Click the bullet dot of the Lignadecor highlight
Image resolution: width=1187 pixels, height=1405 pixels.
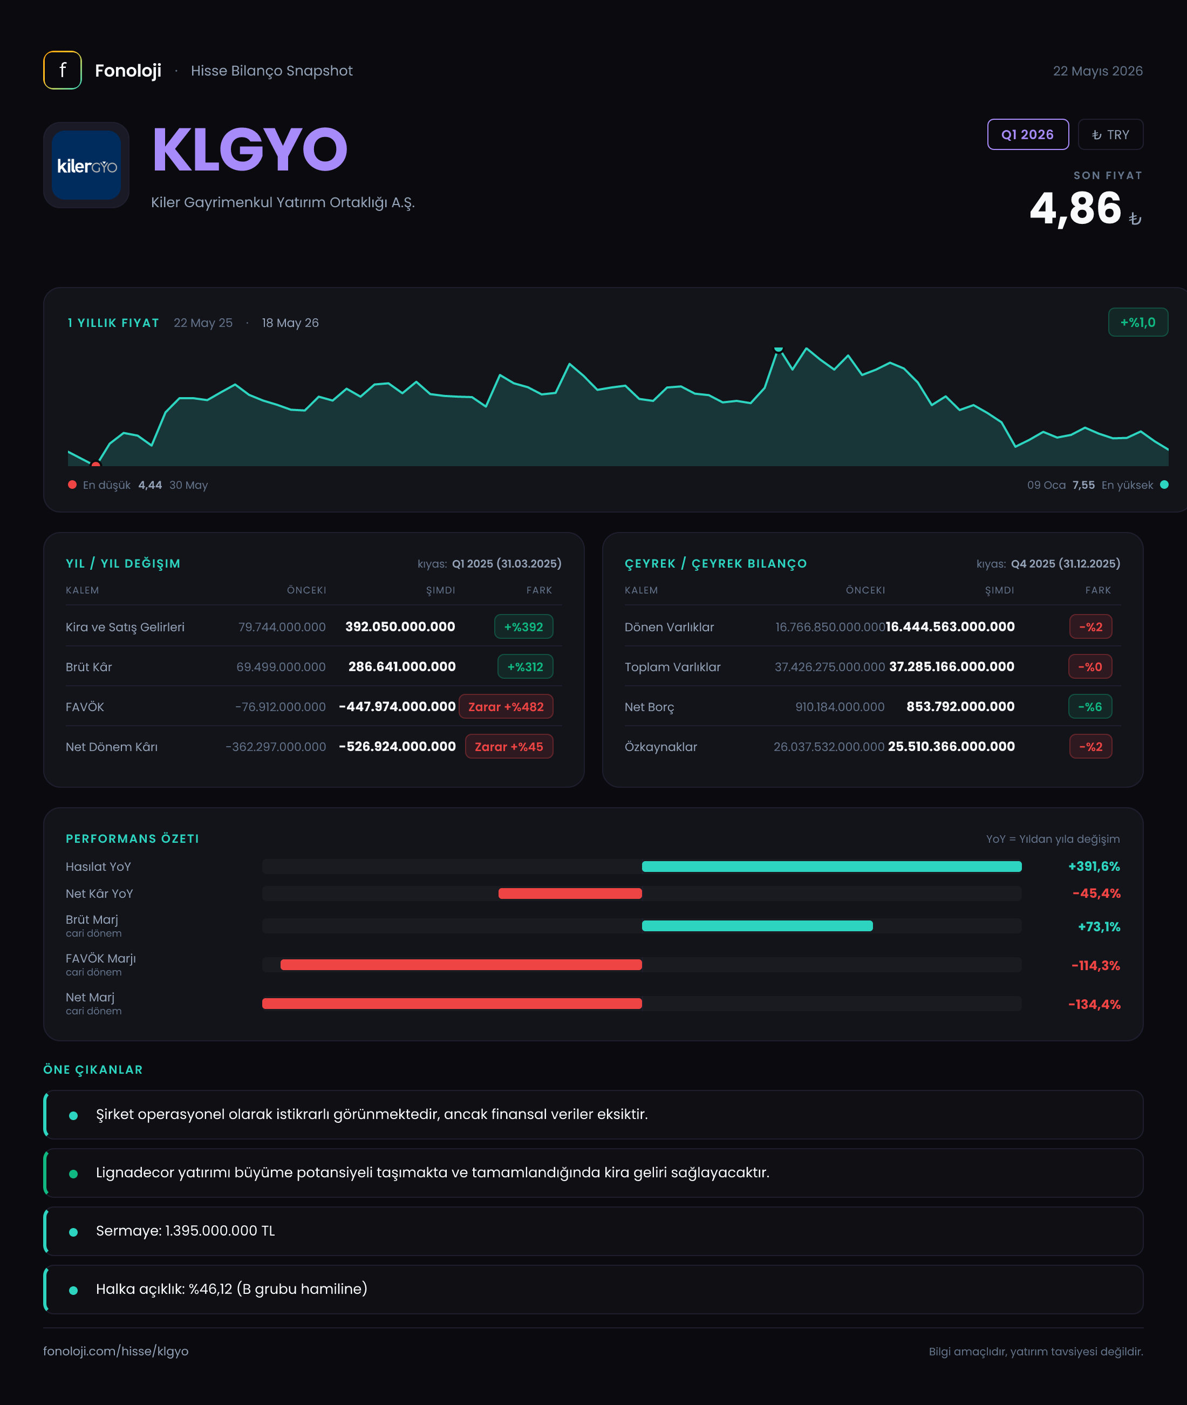click(73, 1174)
